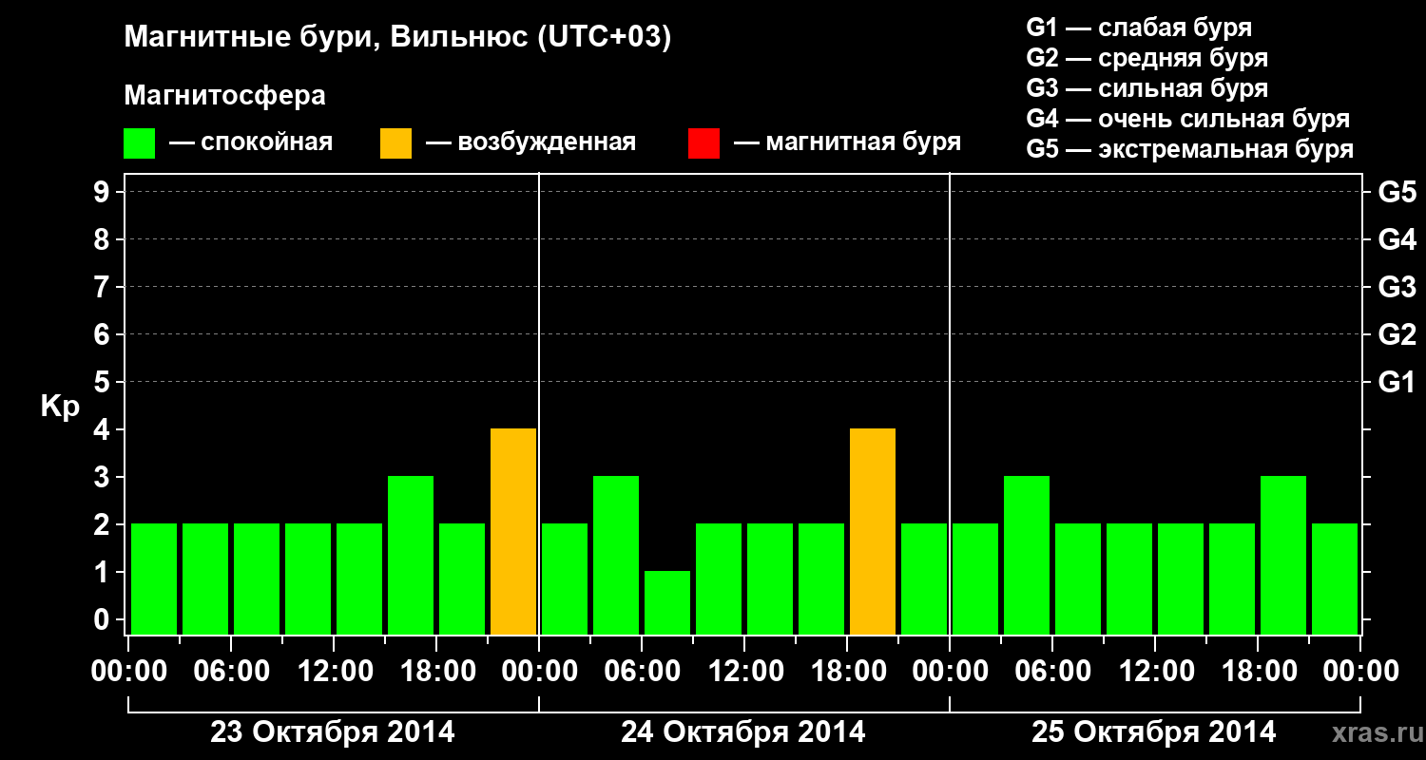The height and width of the screenshot is (760, 1426).
Task: Click the green 'спокойная' legend swatch
Action: 139,143
